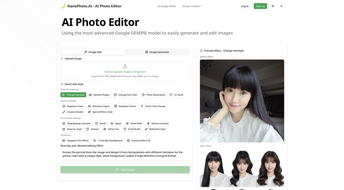344x190 pixels.
Task: Click 'Click to upload image or drag here'
Action: pyautogui.click(x=125, y=72)
